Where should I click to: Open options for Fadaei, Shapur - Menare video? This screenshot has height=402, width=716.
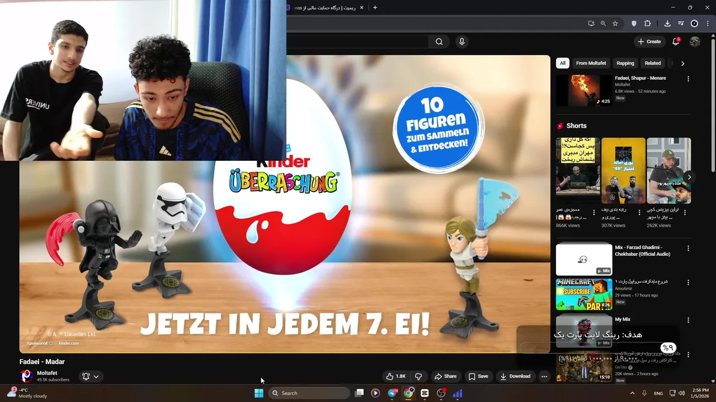tap(688, 79)
